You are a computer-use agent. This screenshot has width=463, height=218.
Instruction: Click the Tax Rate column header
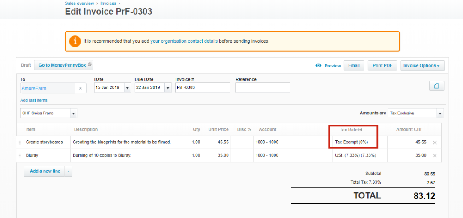349,130
